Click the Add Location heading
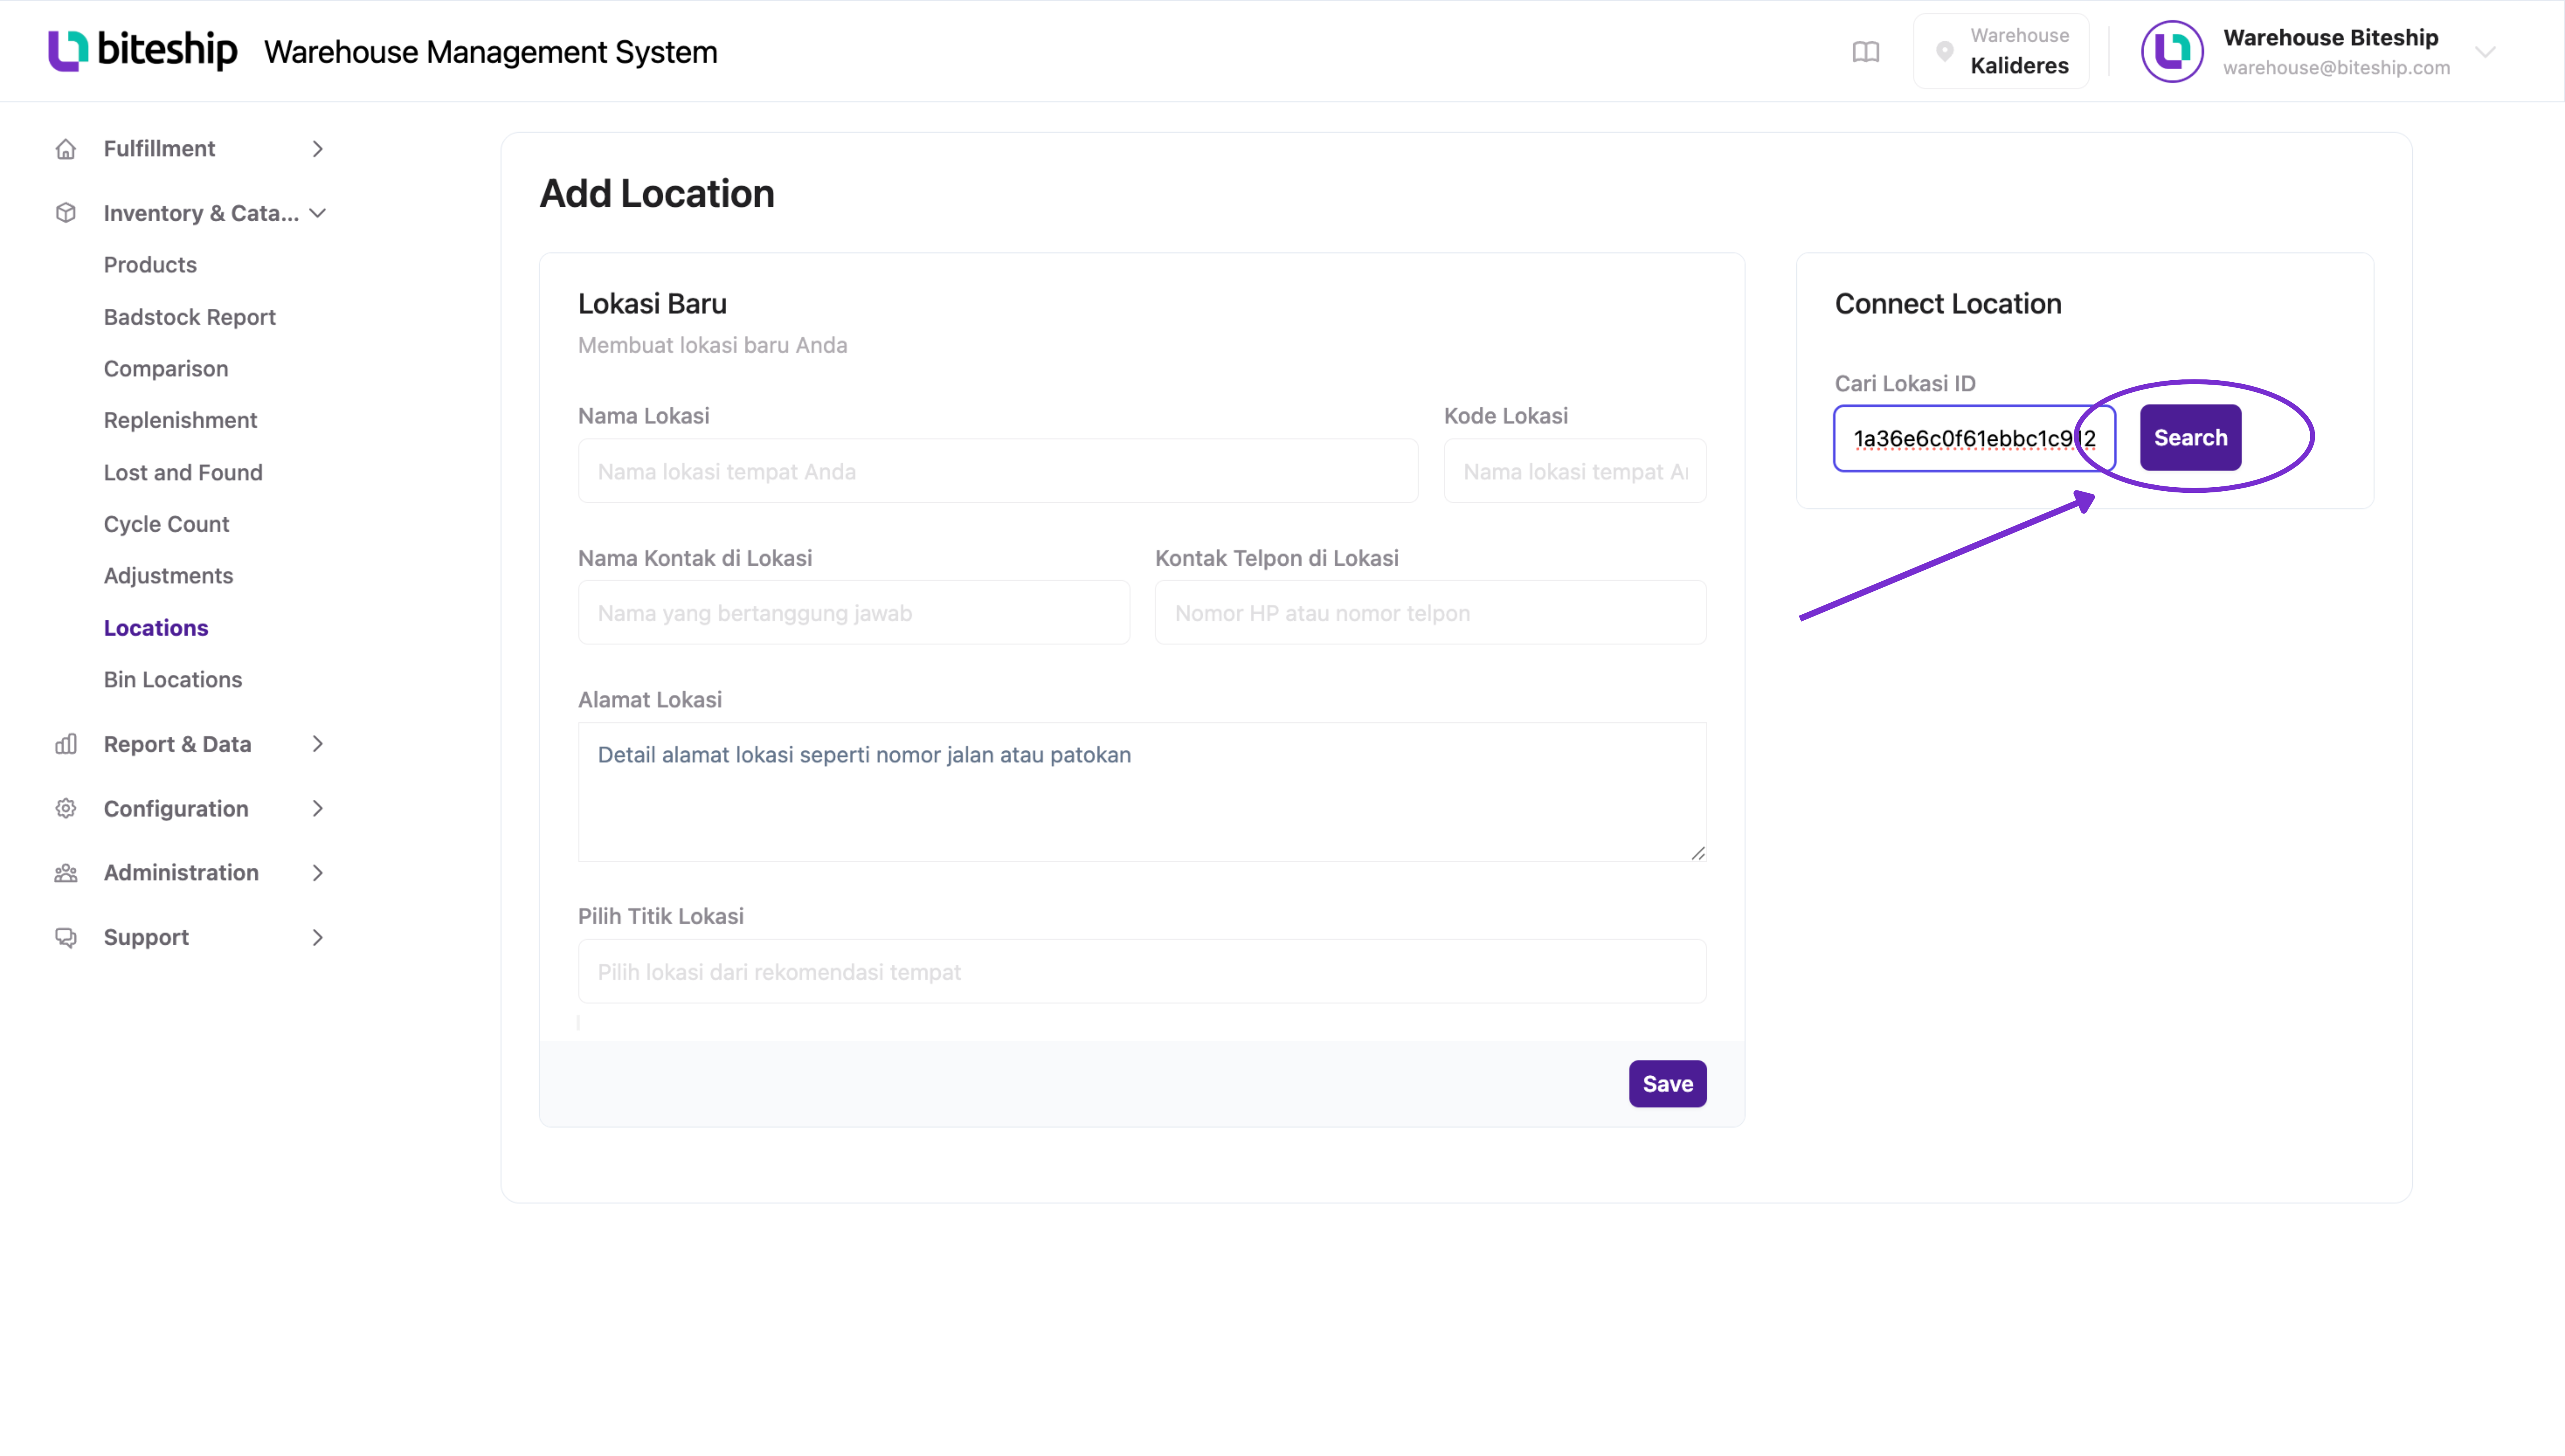Screen dimensions: 2565x1456 pyautogui.click(x=657, y=194)
